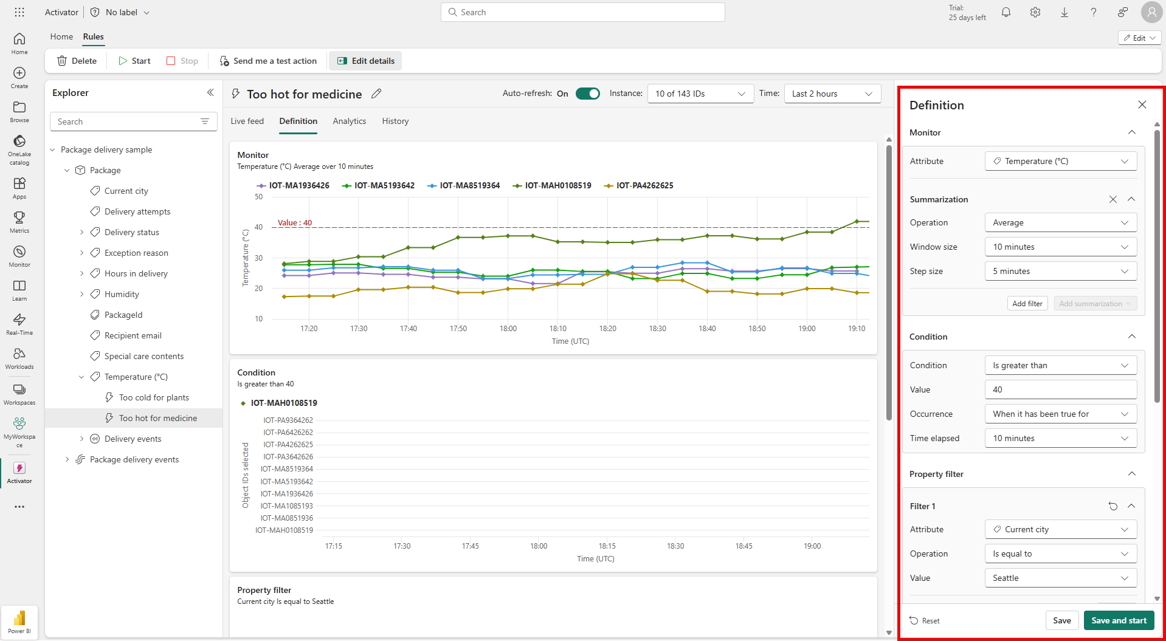
Task: Click Send me a test action
Action: click(x=268, y=61)
